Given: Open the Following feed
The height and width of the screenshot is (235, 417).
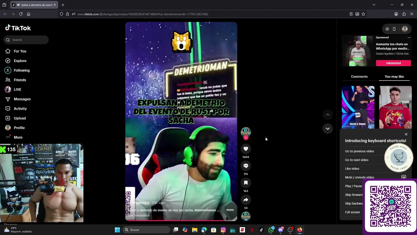Looking at the screenshot, I should 22,70.
